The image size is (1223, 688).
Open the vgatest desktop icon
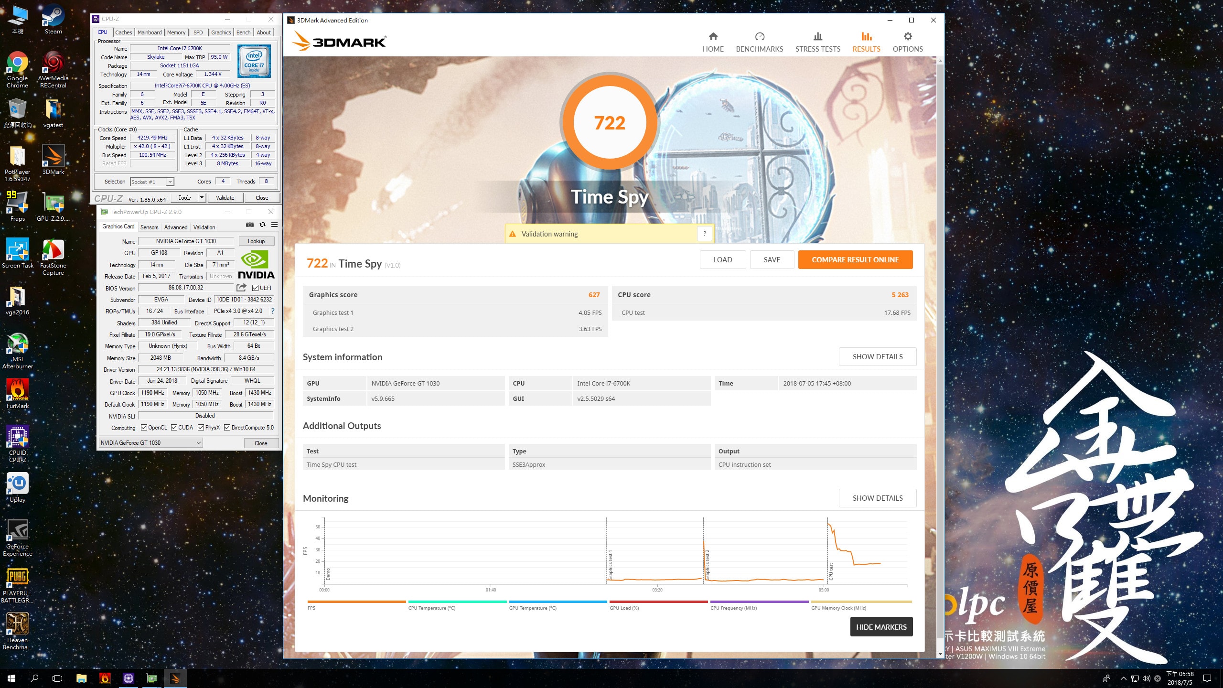pos(53,113)
